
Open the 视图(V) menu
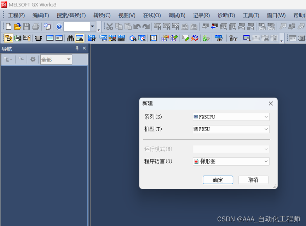[x=127, y=15]
